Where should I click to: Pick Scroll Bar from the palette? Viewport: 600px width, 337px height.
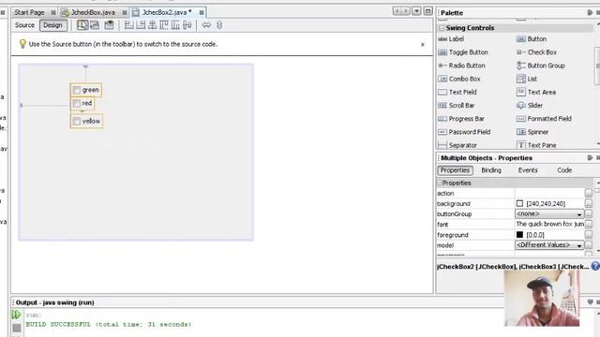457,106
